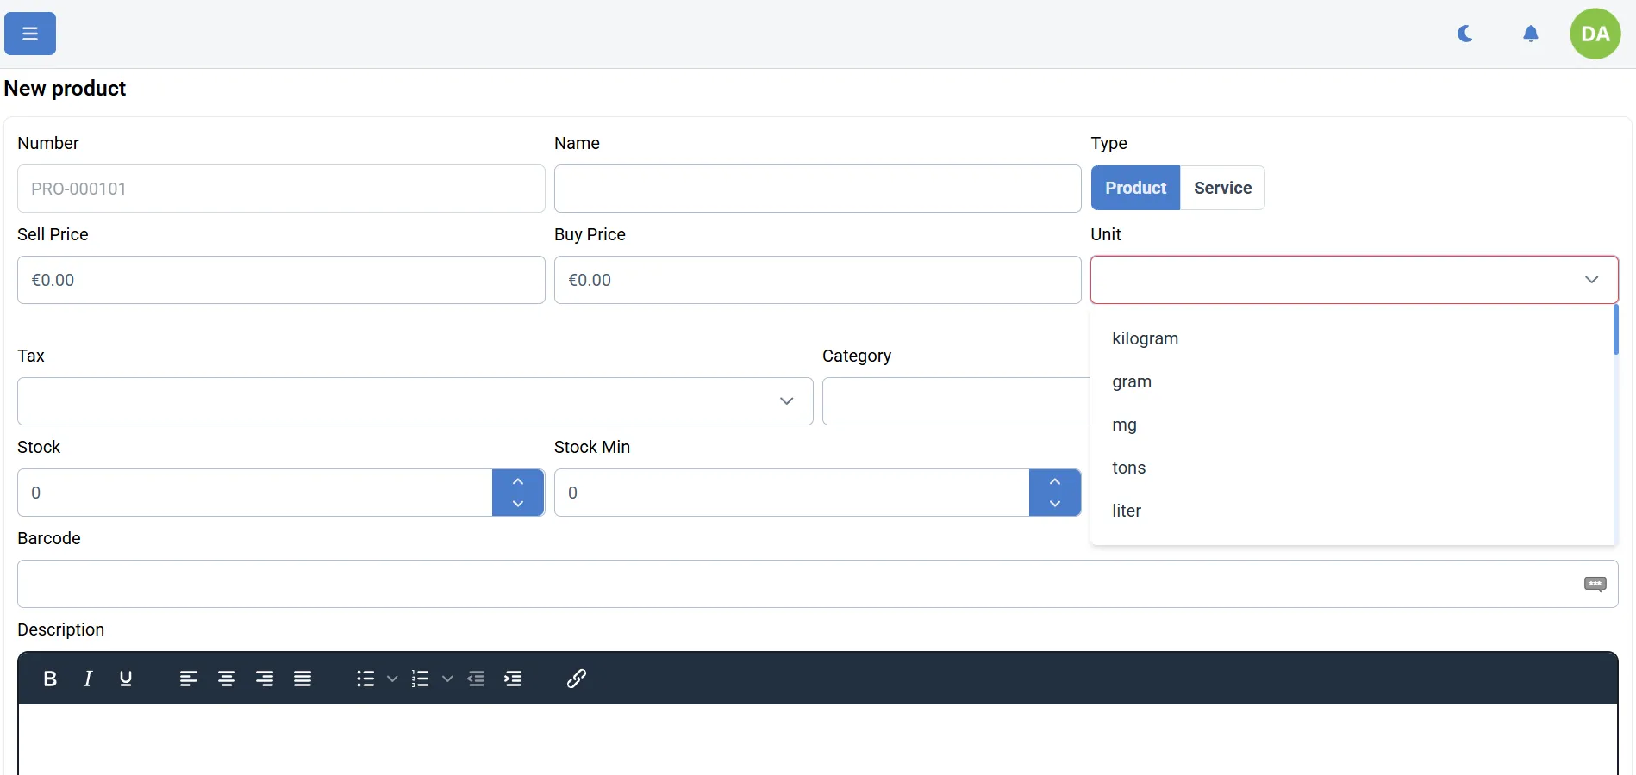Center align the description text
This screenshot has width=1636, height=775.
point(227,679)
